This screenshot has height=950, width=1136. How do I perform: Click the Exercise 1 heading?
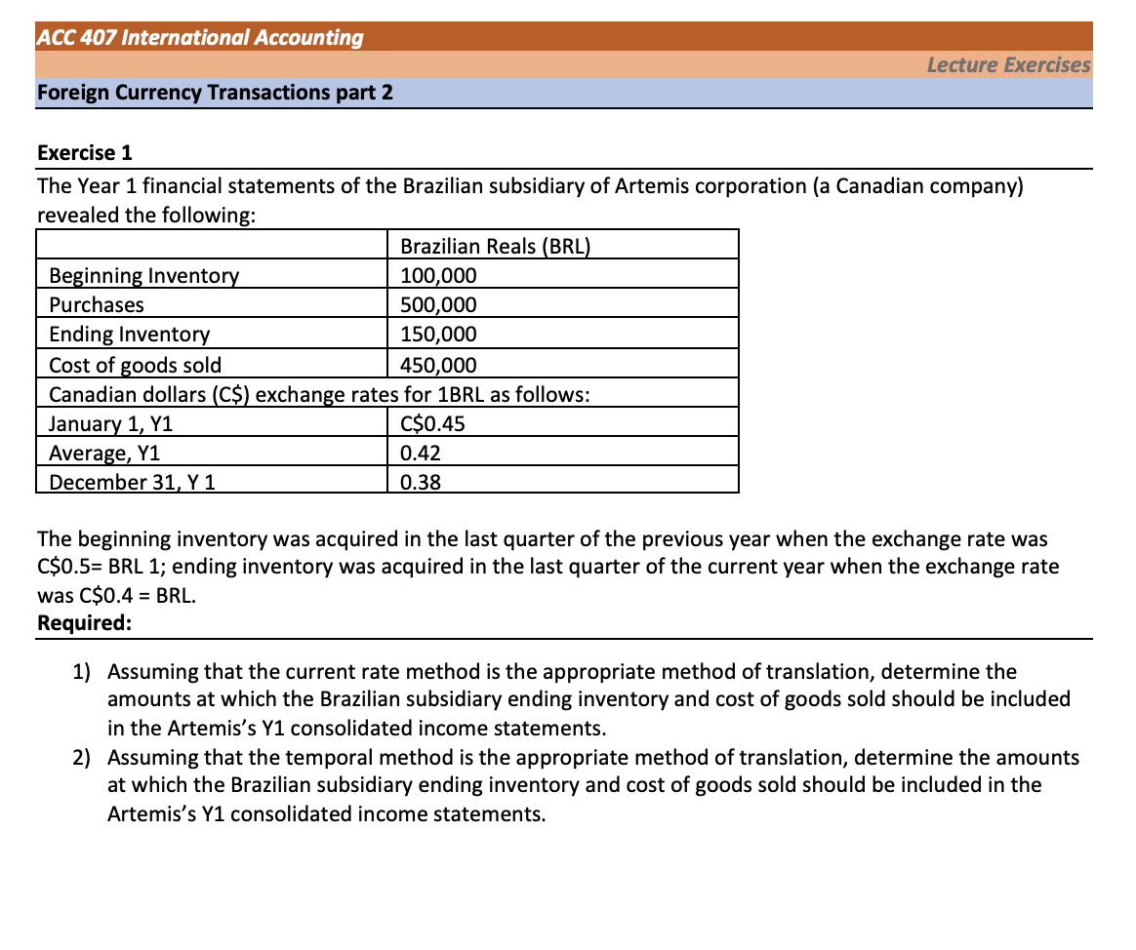[85, 153]
